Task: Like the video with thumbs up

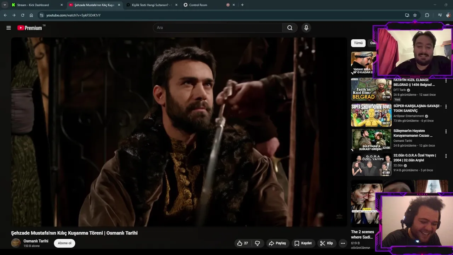Action: (242, 243)
